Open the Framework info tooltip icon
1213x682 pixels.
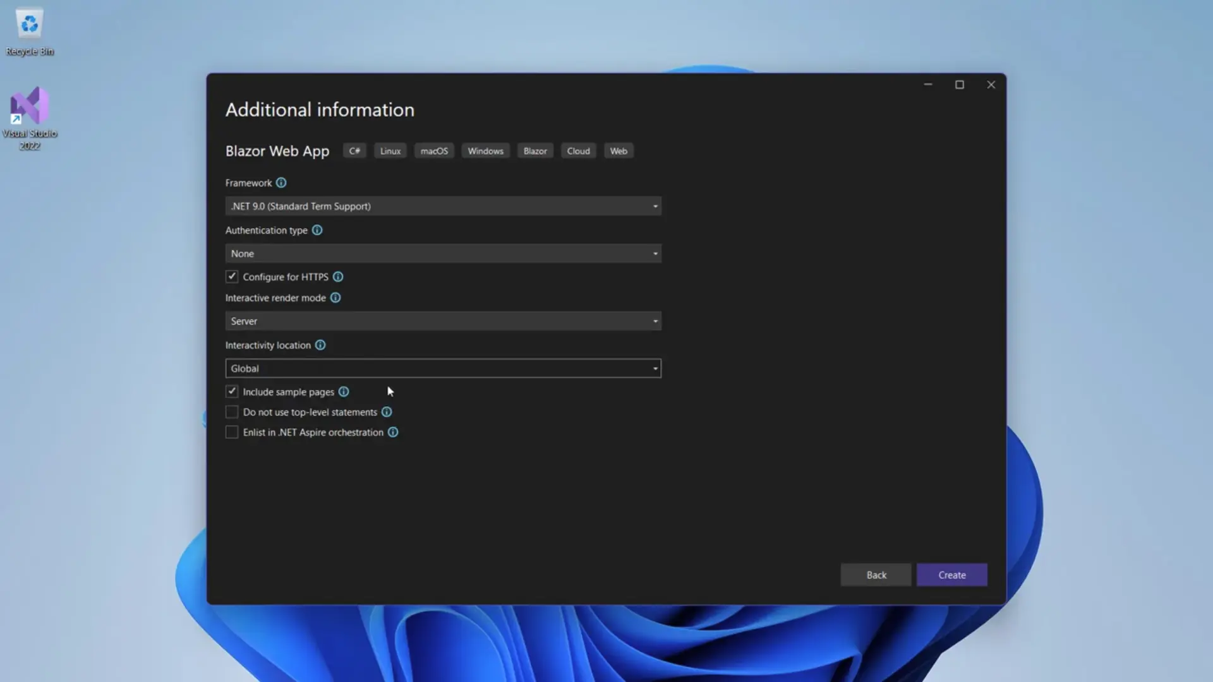pos(282,182)
